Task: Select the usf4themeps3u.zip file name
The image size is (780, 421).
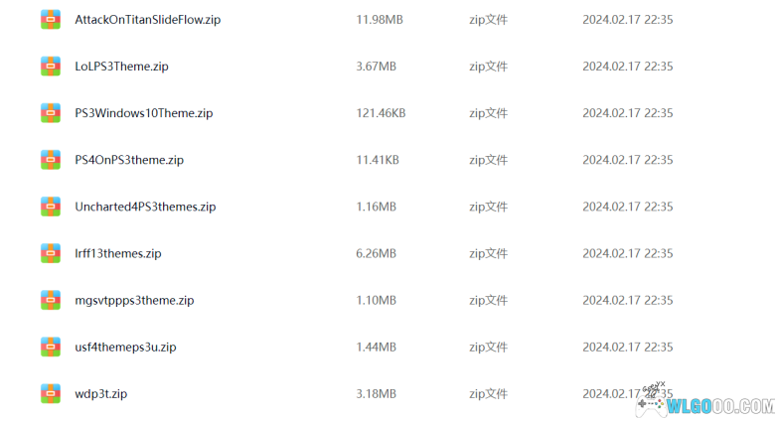Action: point(125,347)
